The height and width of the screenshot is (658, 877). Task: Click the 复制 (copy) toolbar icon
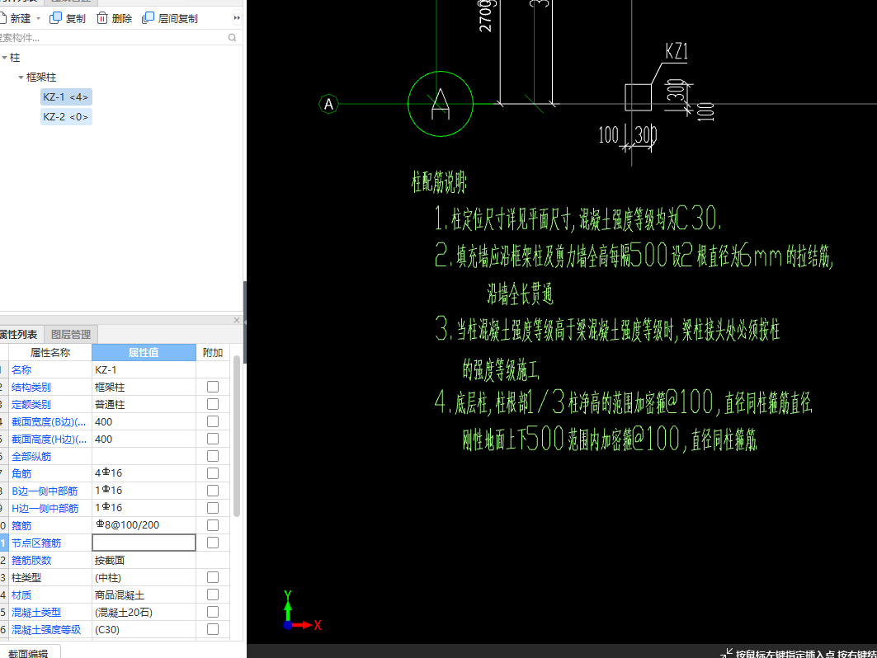pos(55,18)
